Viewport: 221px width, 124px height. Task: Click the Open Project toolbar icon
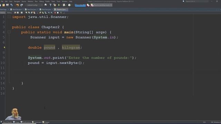(7, 5)
